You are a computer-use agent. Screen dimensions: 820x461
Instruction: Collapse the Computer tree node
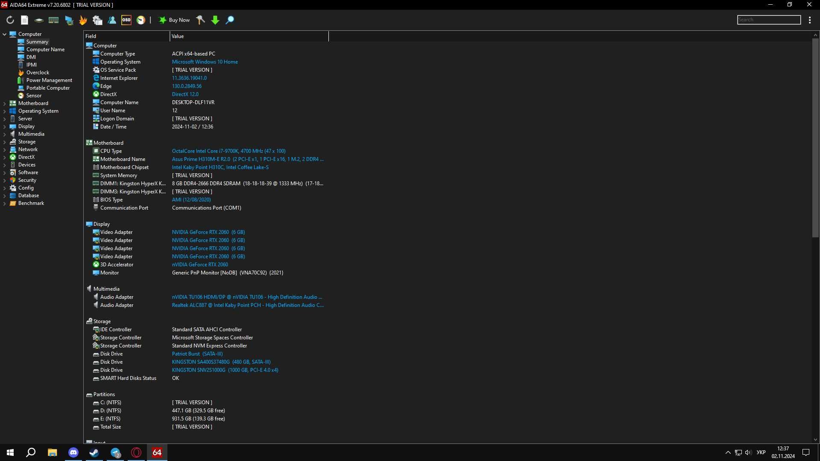(4, 34)
